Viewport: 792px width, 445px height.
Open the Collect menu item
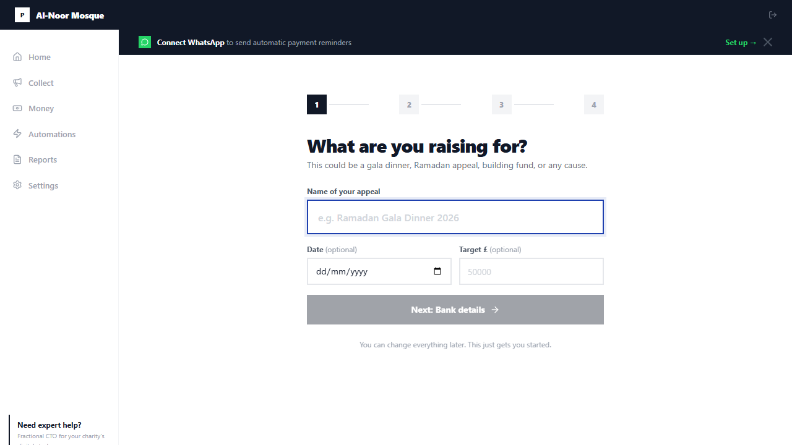(41, 83)
